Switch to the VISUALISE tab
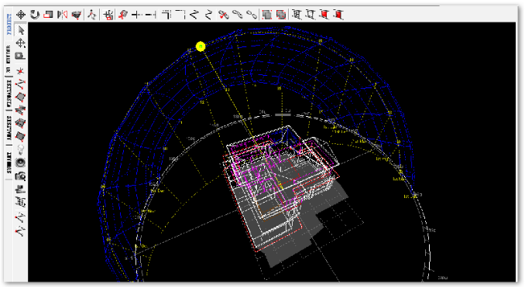The width and height of the screenshot is (525, 287). point(9,93)
